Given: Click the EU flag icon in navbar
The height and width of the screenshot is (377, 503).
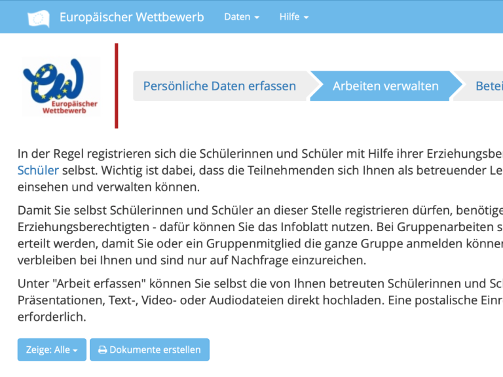Looking at the screenshot, I should tap(39, 18).
